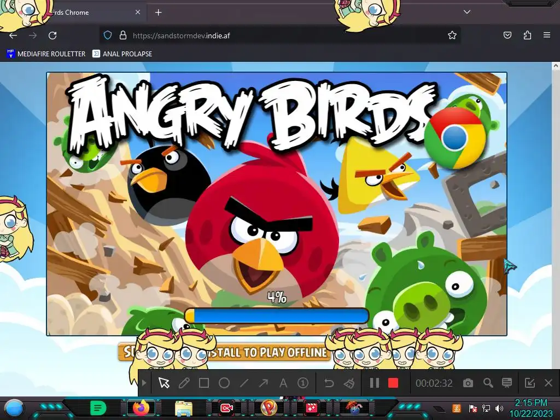Open a new tab with plus button
The image size is (560, 420).
click(158, 13)
